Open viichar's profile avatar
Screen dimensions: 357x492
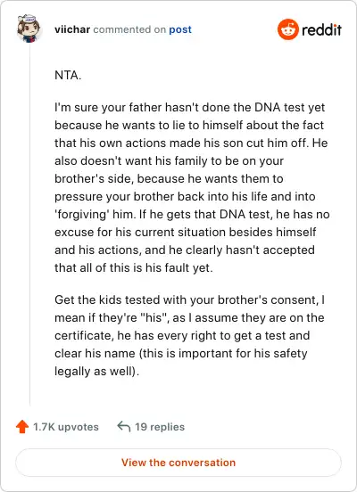click(x=29, y=29)
